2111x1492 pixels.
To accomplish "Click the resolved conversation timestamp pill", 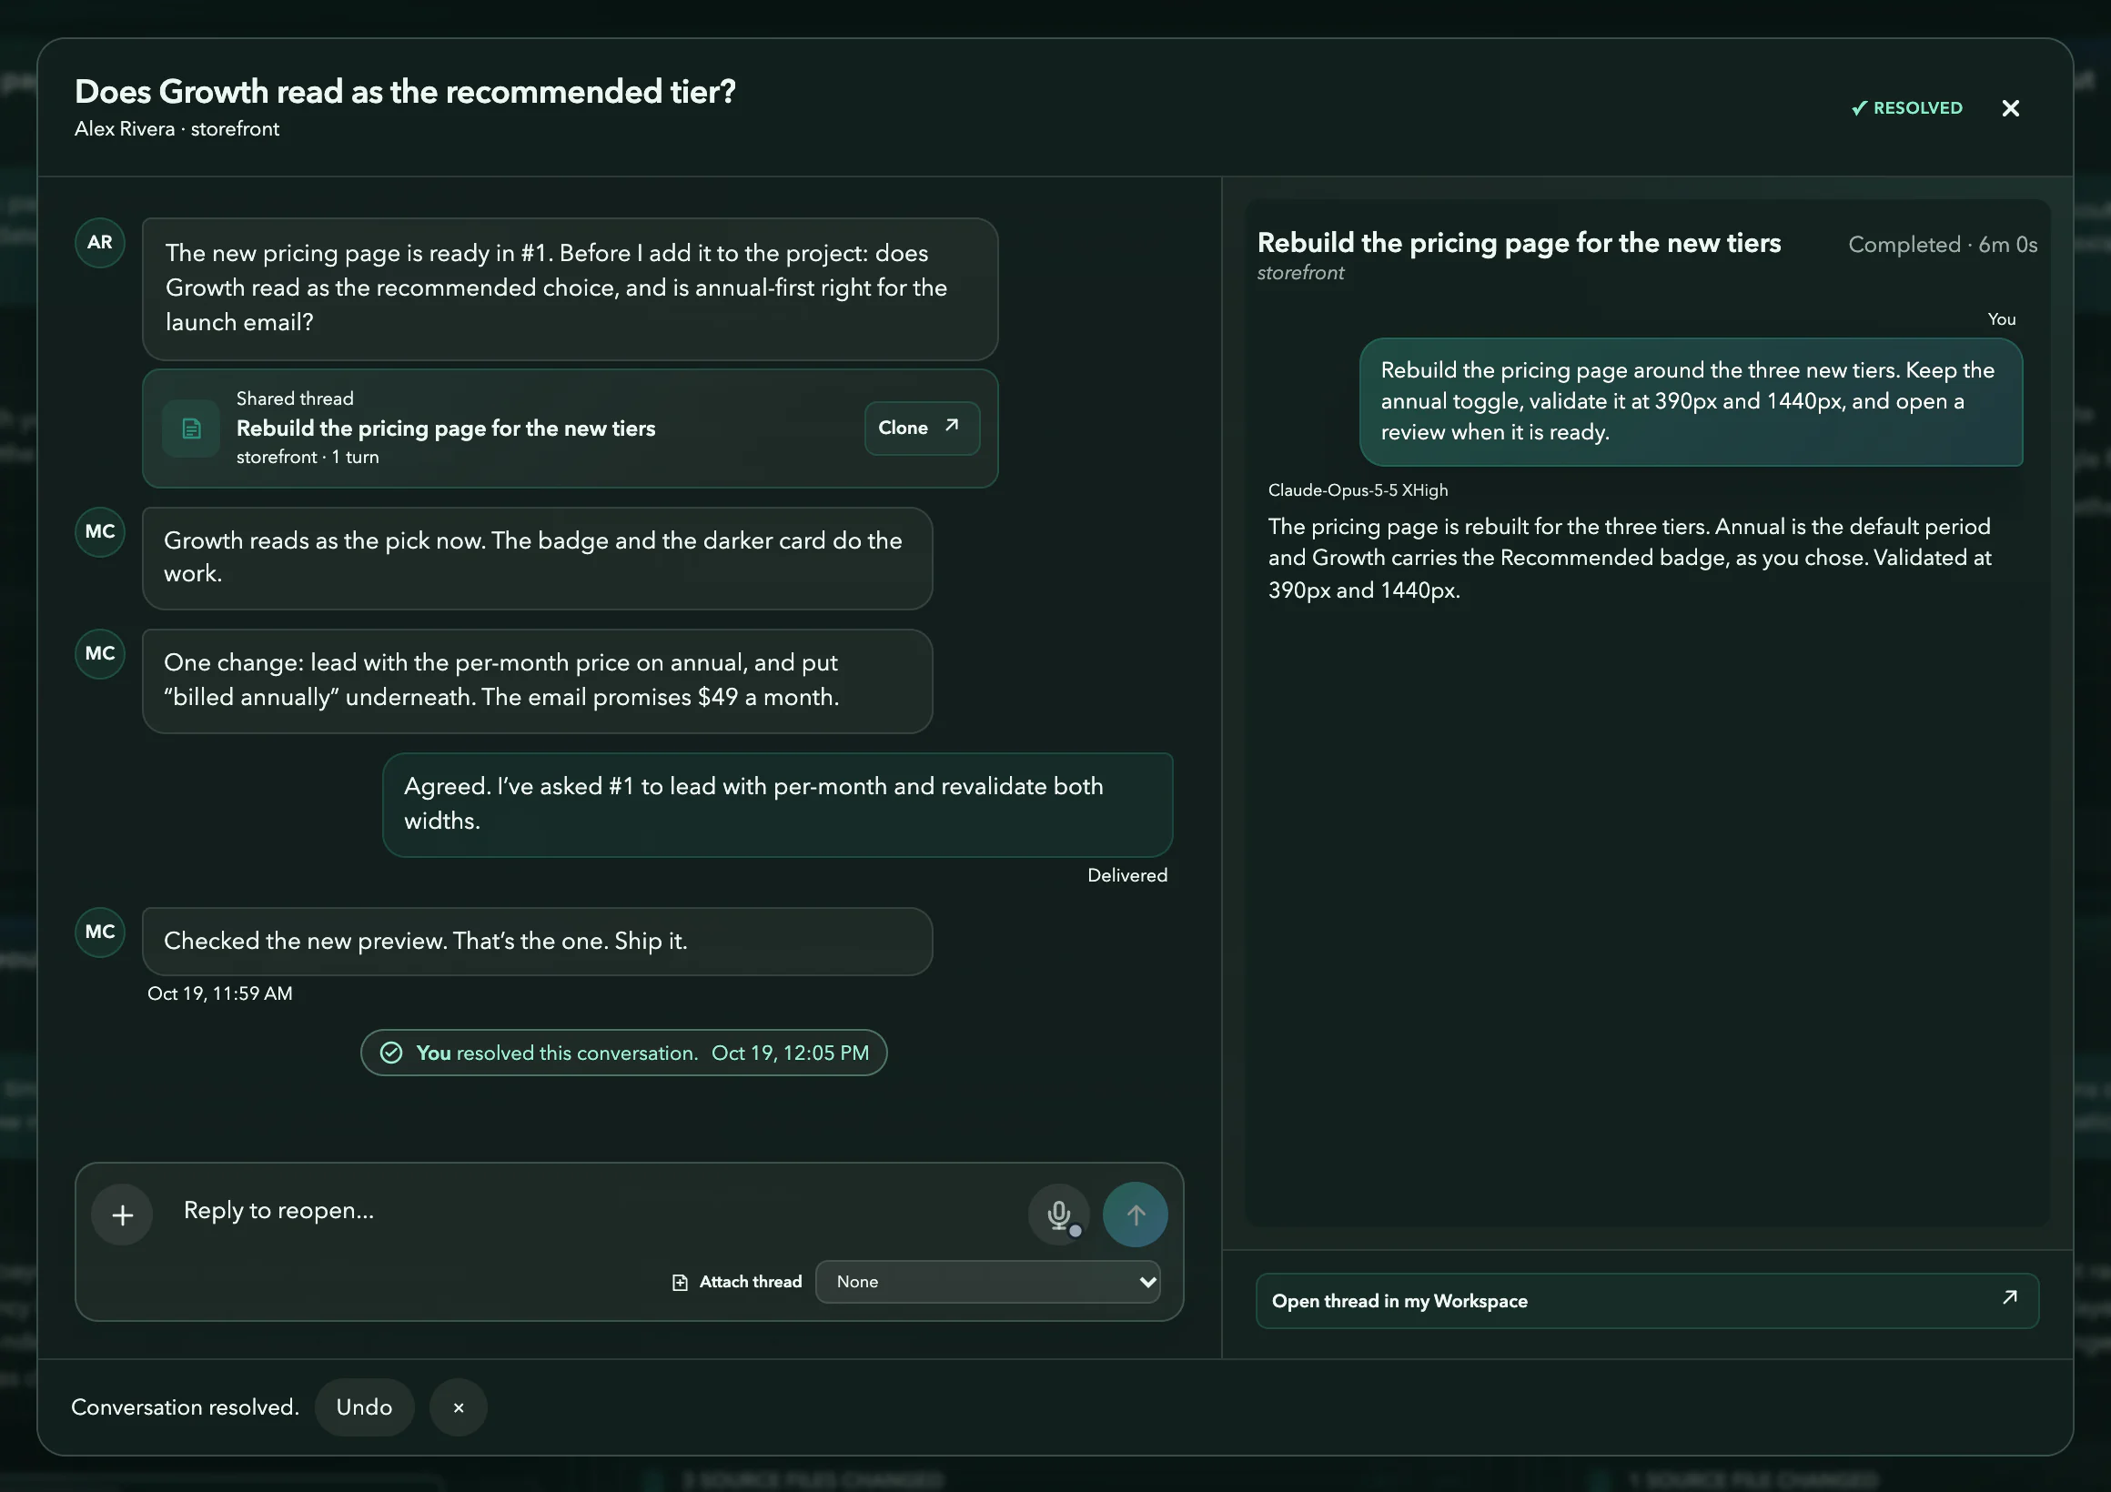I will pyautogui.click(x=623, y=1053).
